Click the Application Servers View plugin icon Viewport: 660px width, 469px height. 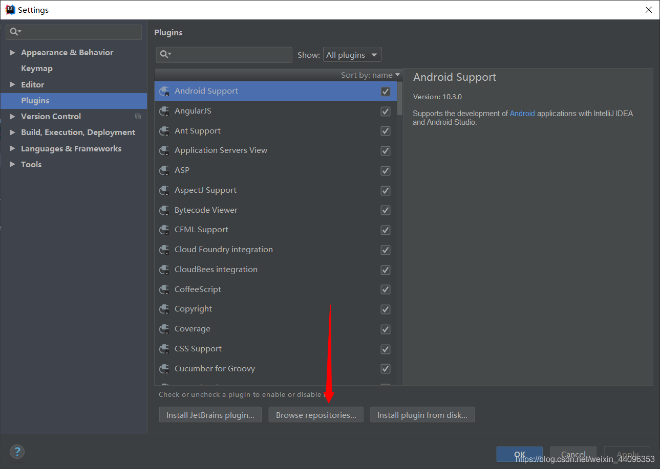(164, 150)
